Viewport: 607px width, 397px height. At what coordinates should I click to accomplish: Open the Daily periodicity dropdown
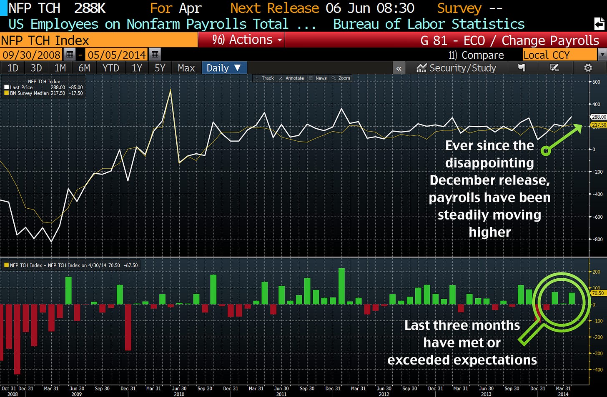point(224,68)
